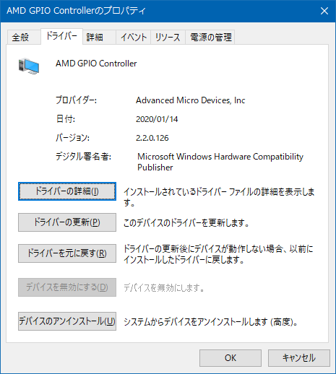
Task: Click the AMD GPIO Controller device name text
Action: [96, 64]
